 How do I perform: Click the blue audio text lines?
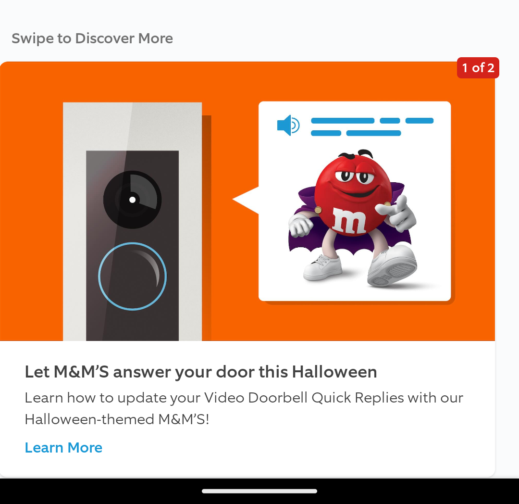pos(372,127)
